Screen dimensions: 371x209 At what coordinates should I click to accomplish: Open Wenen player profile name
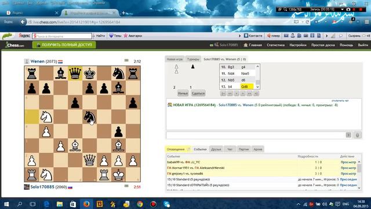37,62
